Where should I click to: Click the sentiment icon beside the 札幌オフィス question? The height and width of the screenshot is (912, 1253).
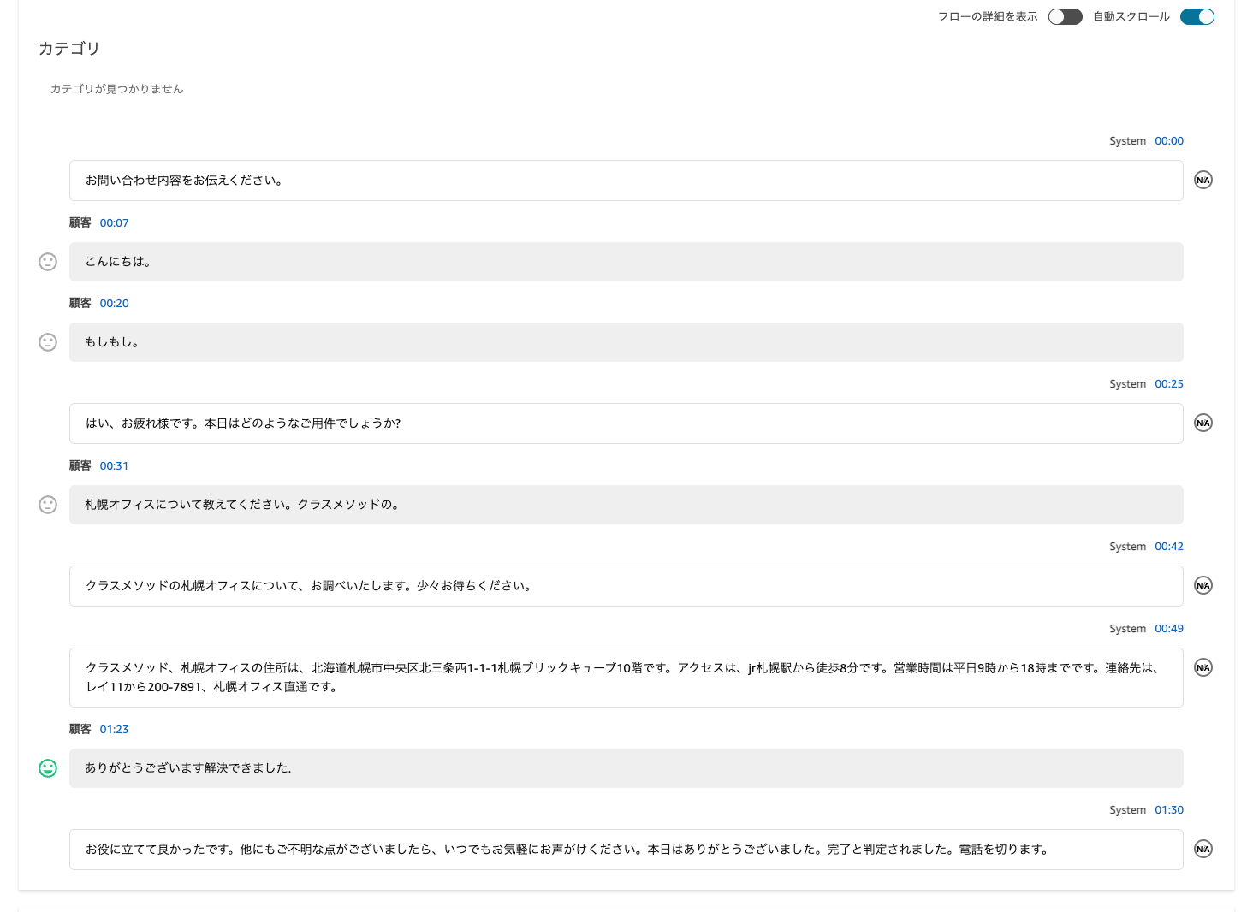(48, 505)
